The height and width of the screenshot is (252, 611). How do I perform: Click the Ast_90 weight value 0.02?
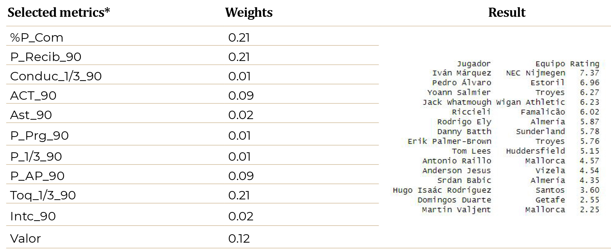240,115
